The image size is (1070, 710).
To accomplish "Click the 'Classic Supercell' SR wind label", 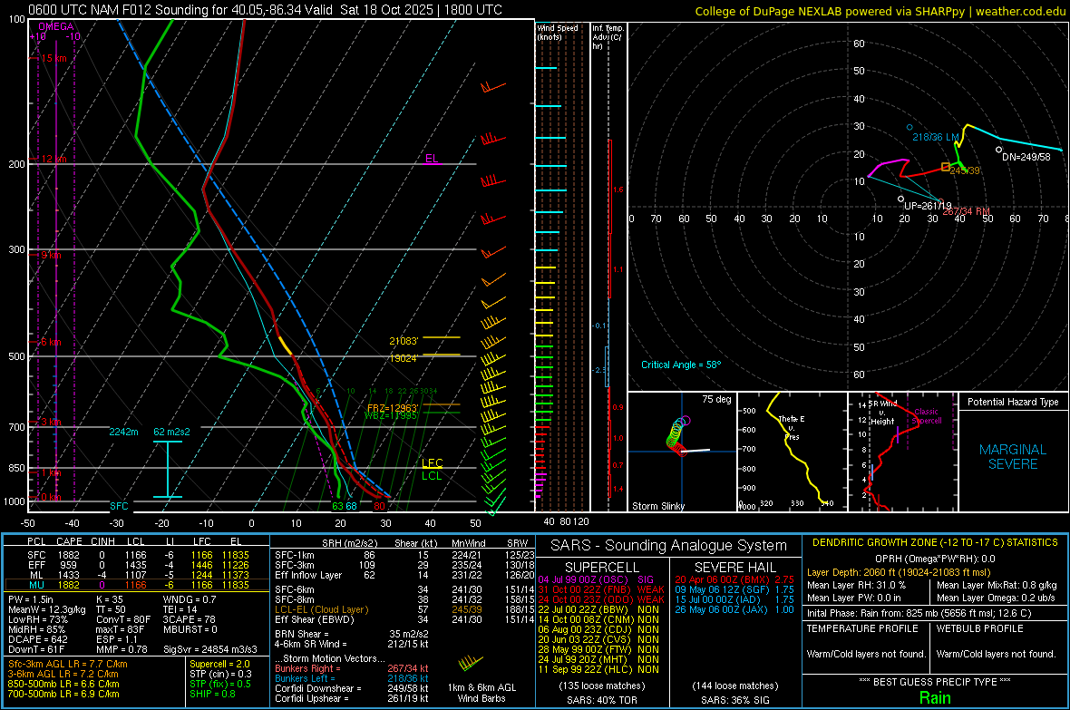I will click(x=926, y=416).
